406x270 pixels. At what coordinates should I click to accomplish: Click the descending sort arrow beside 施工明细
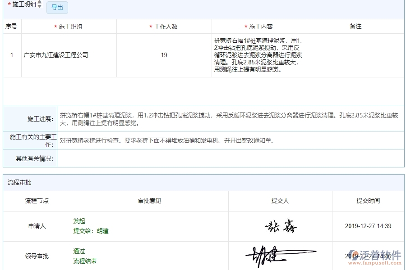point(39,5)
